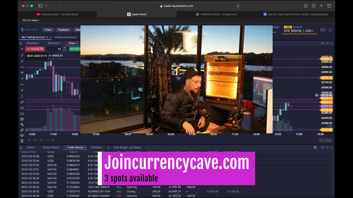Select the Order ID 518905343 cell
The width and height of the screenshot is (353, 198).
[73, 156]
